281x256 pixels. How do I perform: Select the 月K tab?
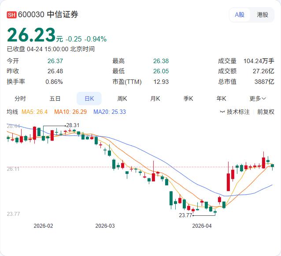pyautogui.click(x=155, y=98)
